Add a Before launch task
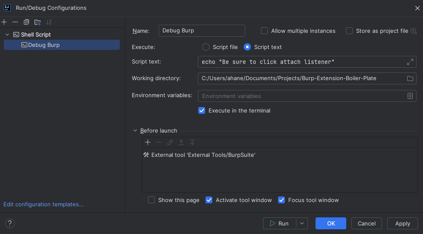This screenshot has width=423, height=234. coord(148,142)
